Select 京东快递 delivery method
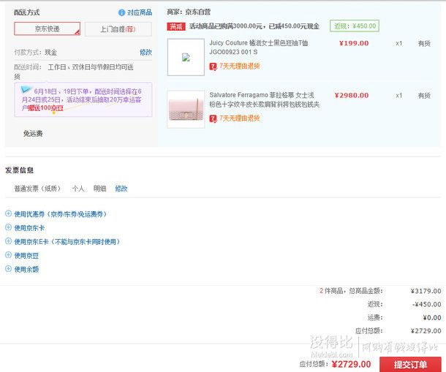Screen dimensions: 446x372 (48, 29)
